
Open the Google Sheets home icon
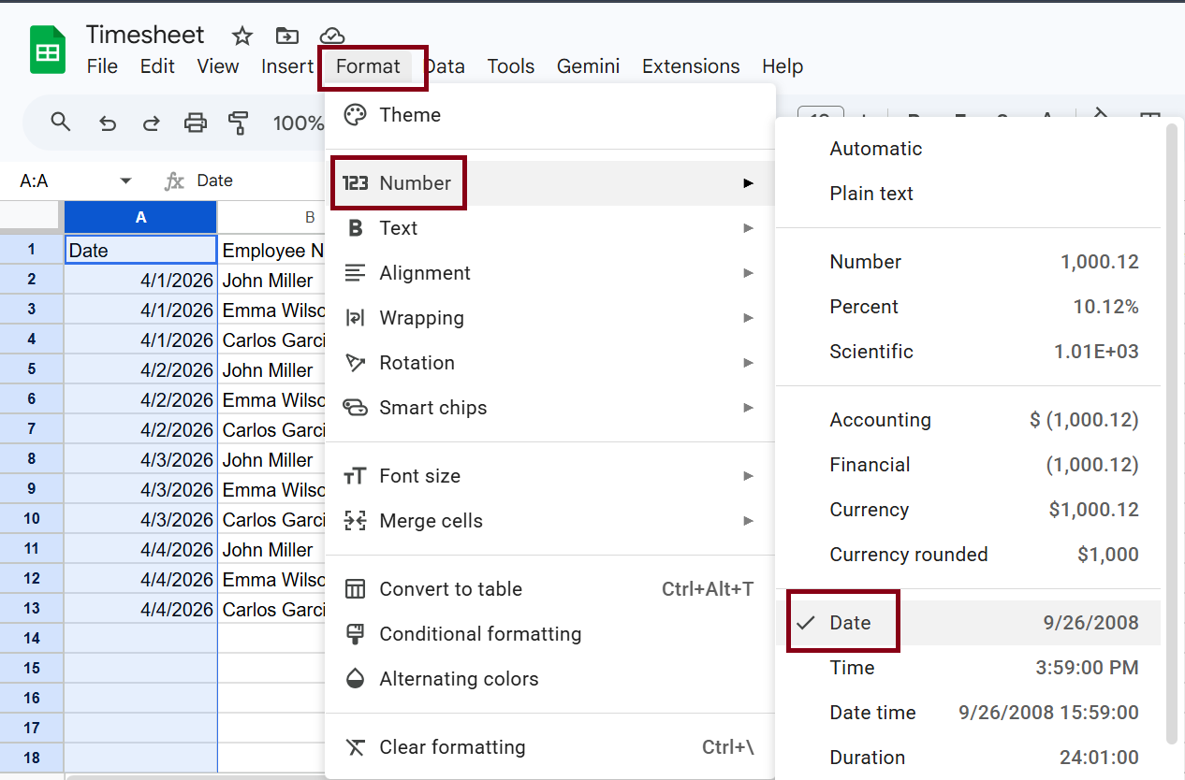pos(47,51)
